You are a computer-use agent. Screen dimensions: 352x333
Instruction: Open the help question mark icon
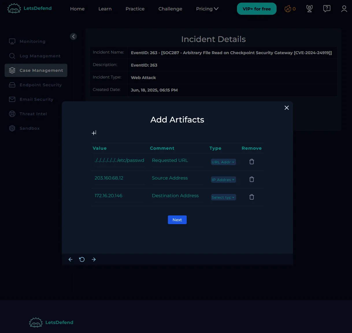[x=327, y=9]
